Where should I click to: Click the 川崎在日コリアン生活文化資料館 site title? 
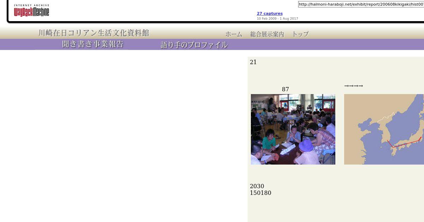(94, 33)
